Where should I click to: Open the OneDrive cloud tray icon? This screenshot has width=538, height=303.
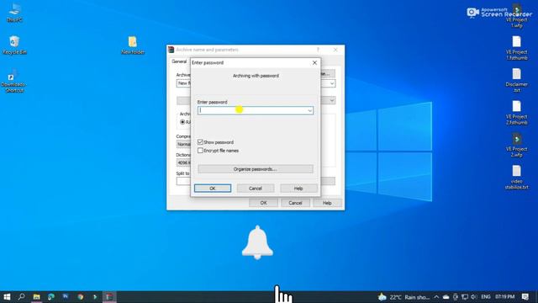click(446, 297)
